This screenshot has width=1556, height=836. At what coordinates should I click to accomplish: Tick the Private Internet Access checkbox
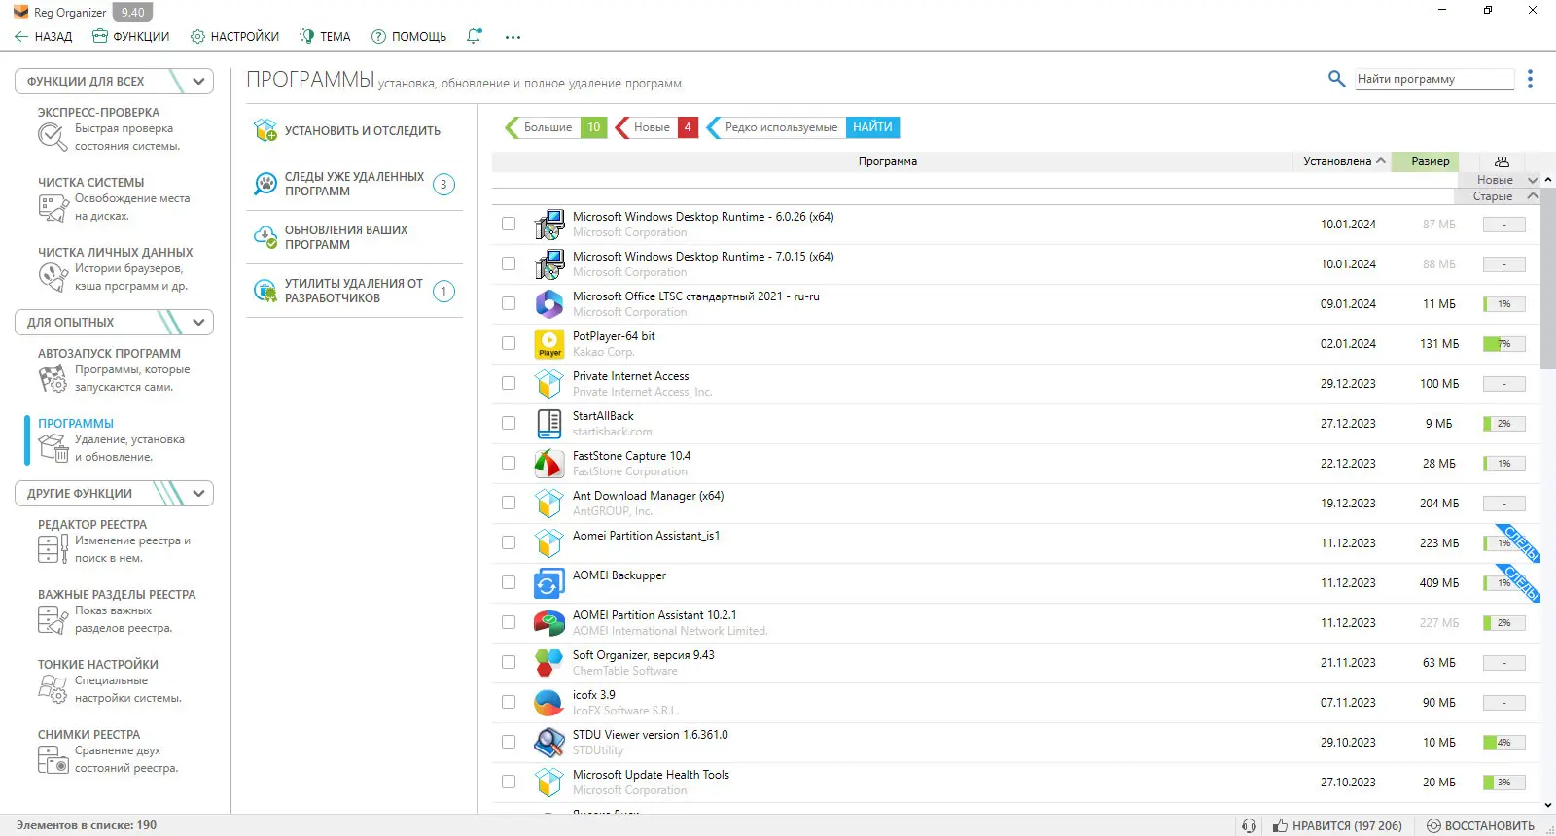[509, 384]
